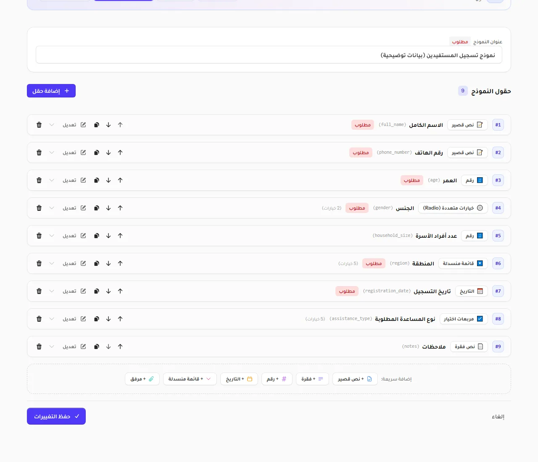Move رقم الهاتف field down
538x462 pixels.
[x=108, y=152]
